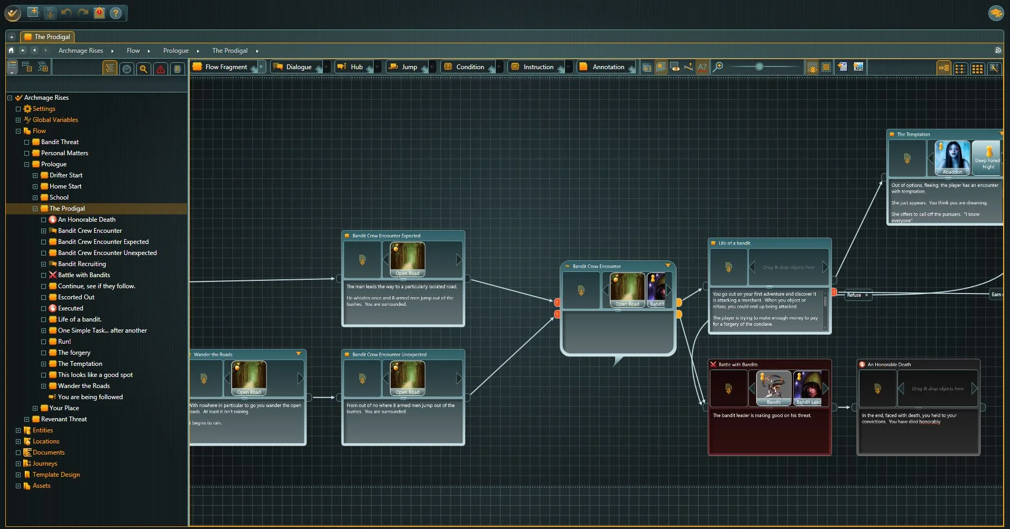
Task: Create an Instruction node
Action: tap(536, 67)
